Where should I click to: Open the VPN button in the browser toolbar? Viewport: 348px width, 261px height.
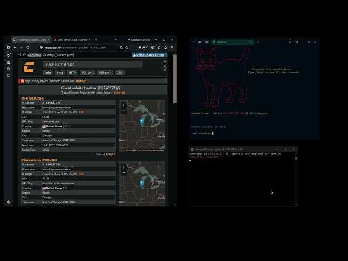(x=143, y=47)
